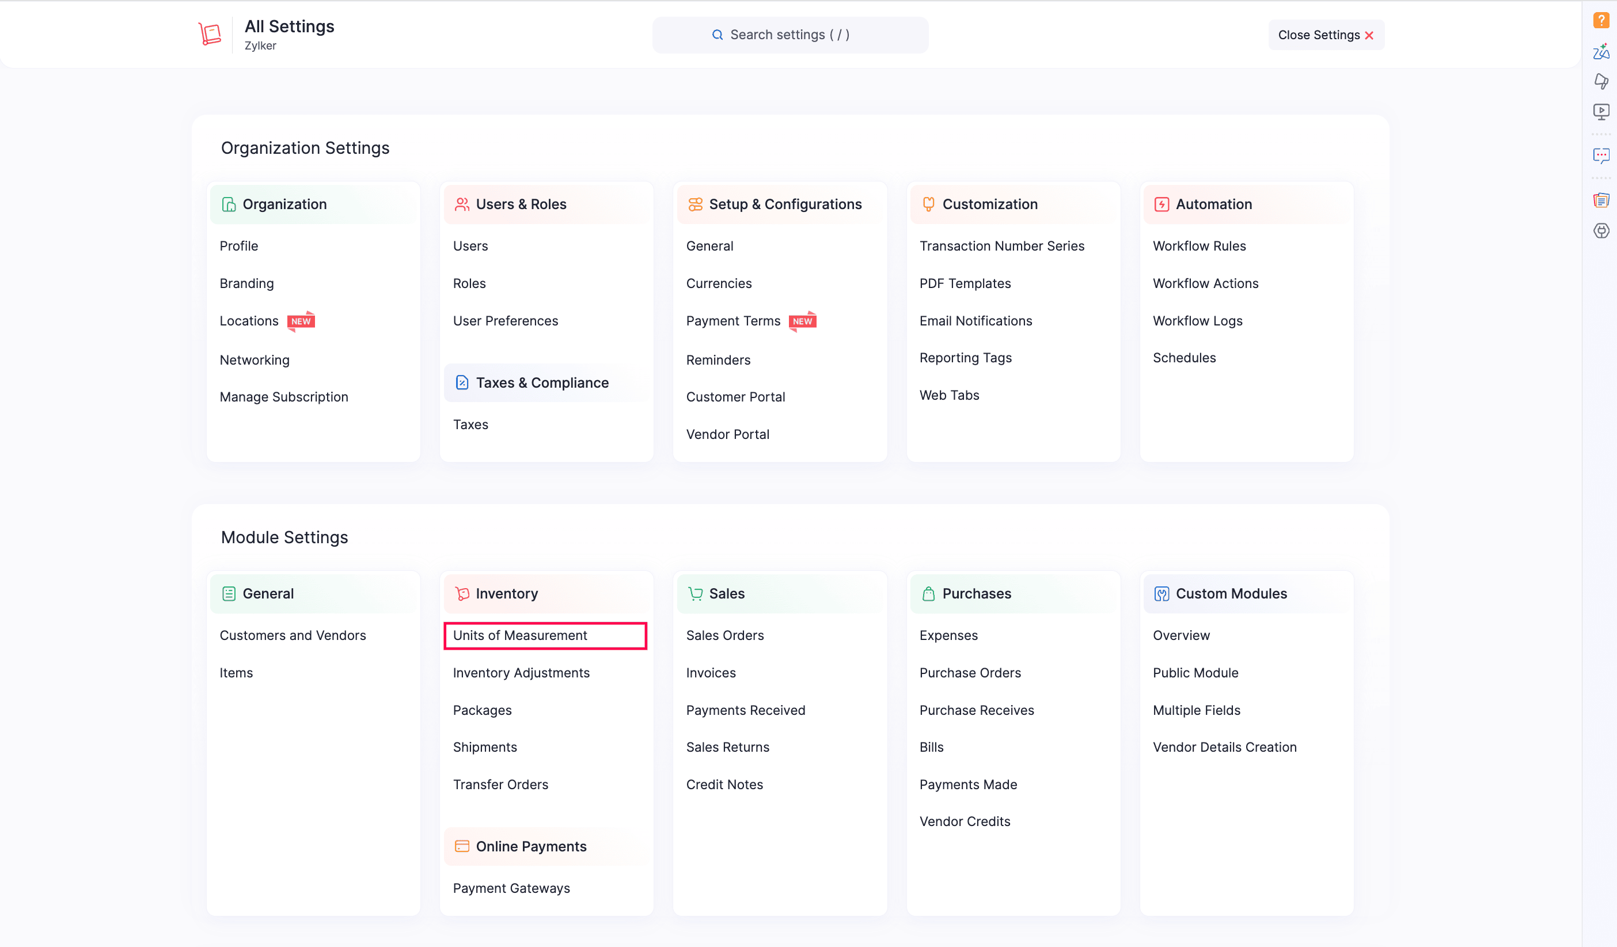Click the Inventory section header icon
The width and height of the screenshot is (1617, 947).
coord(462,593)
